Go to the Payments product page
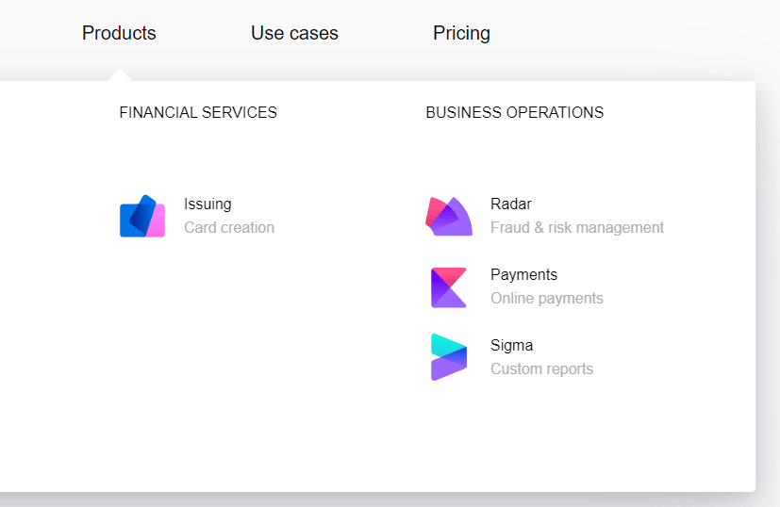The width and height of the screenshot is (780, 507). (x=523, y=274)
